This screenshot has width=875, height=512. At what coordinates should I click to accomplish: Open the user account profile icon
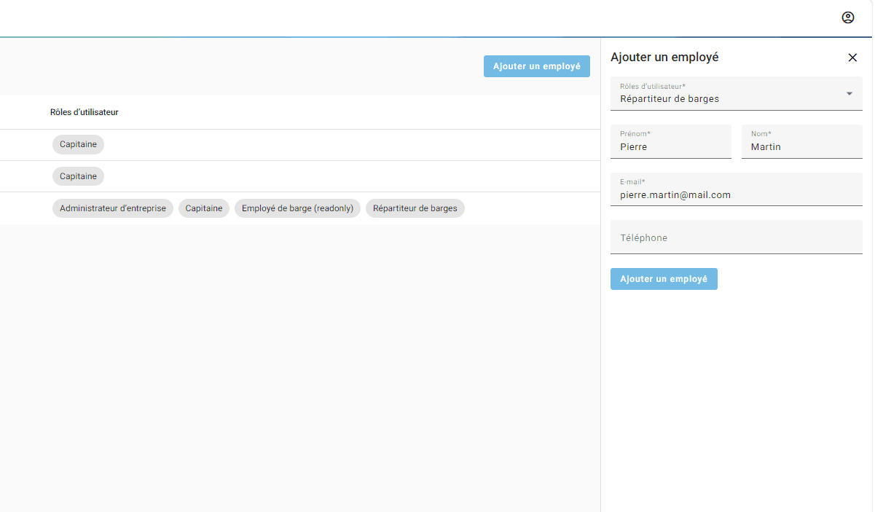[847, 17]
